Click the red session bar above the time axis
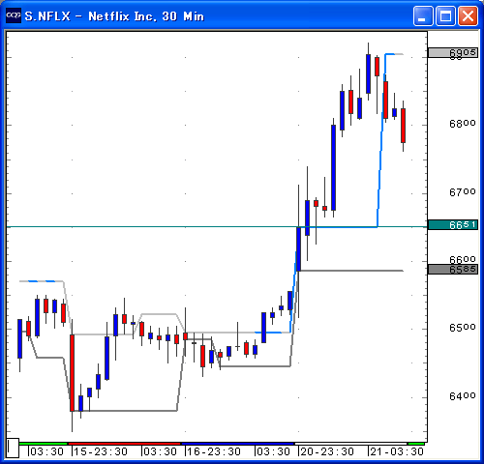484x464 pixels. coord(125,444)
